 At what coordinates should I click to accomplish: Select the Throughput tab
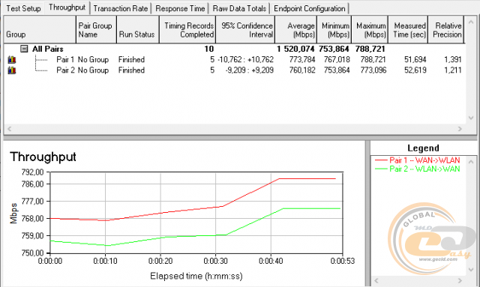coord(67,7)
